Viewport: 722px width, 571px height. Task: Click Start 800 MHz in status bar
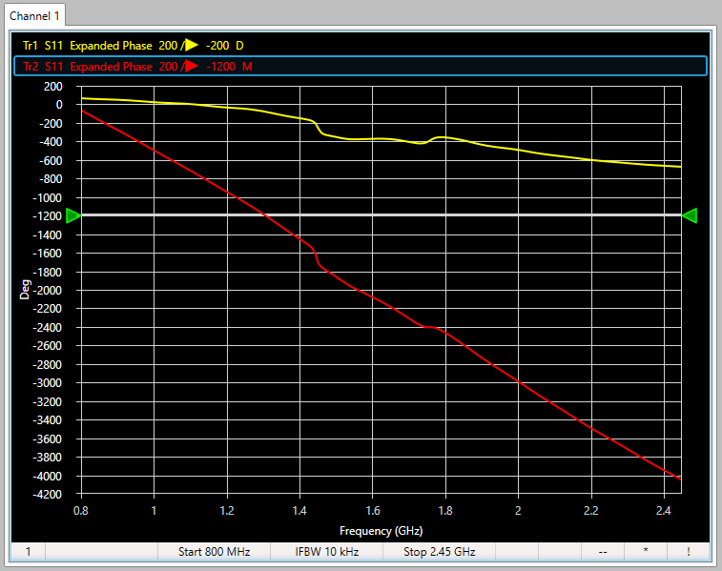click(213, 551)
